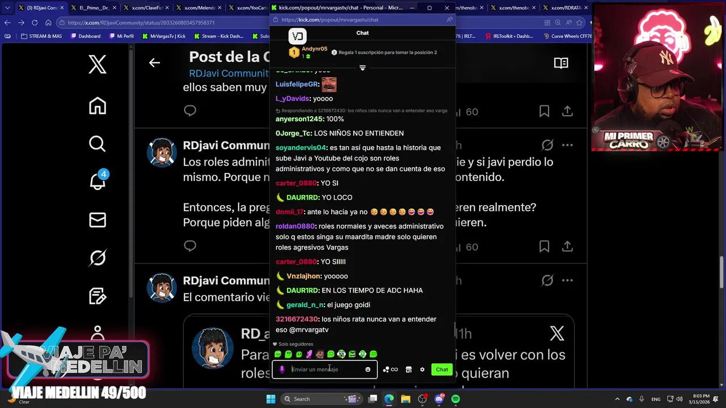
Task: Share the first X post
Action: point(567,111)
